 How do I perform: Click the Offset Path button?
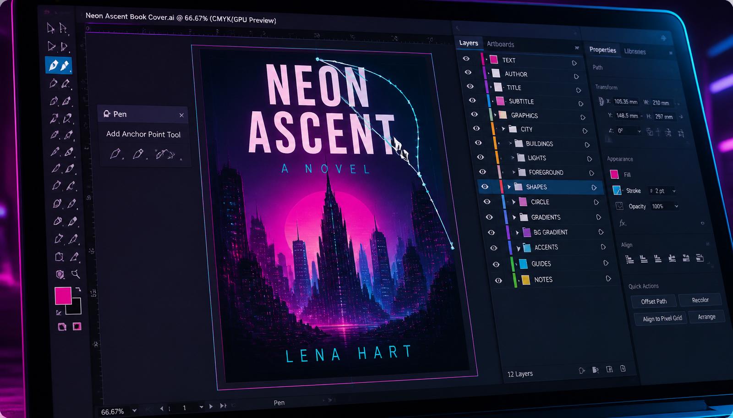point(654,301)
